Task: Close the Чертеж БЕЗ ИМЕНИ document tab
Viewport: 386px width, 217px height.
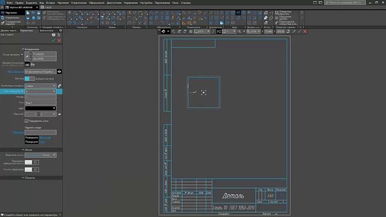Action: [x=37, y=7]
